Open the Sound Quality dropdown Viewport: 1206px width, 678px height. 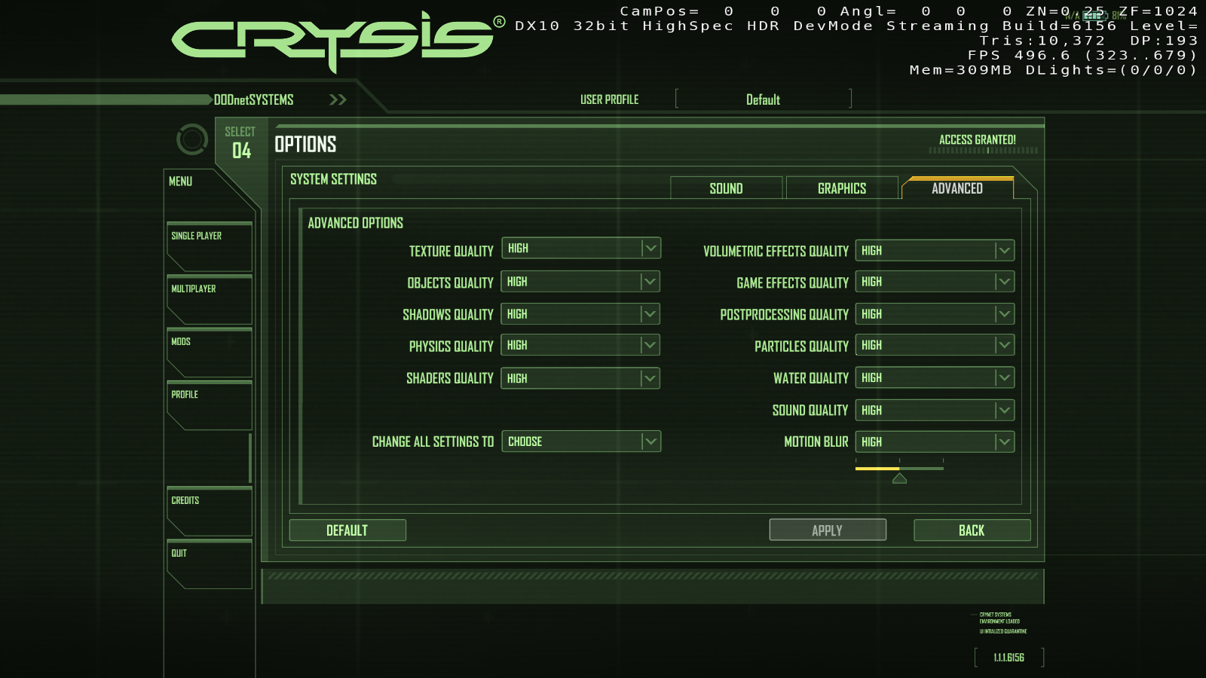(935, 411)
